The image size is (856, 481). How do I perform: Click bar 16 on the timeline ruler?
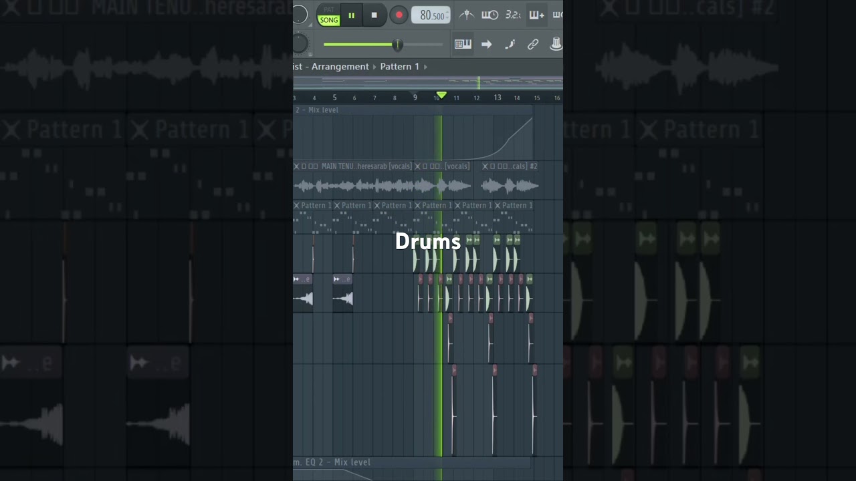coord(557,98)
